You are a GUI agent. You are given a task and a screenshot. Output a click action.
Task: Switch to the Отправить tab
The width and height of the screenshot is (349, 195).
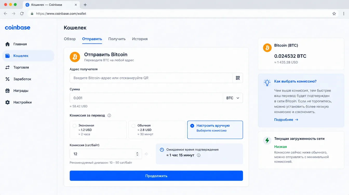pyautogui.click(x=92, y=39)
